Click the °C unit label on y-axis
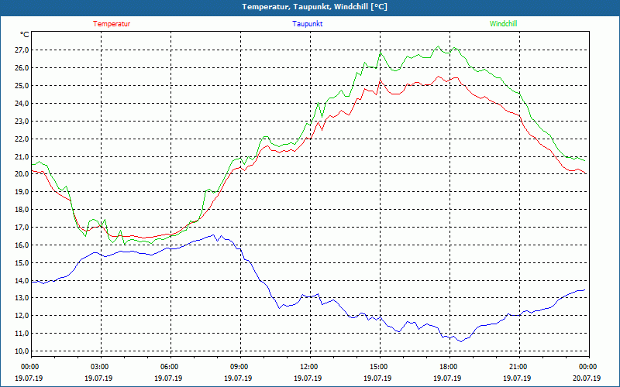 pyautogui.click(x=25, y=35)
